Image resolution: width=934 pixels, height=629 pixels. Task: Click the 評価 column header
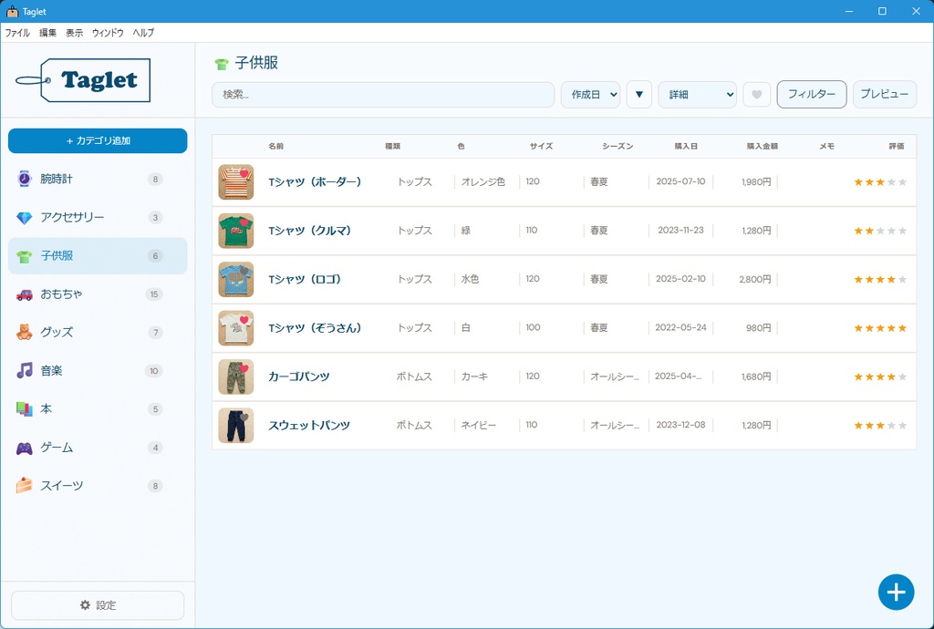[x=897, y=147]
